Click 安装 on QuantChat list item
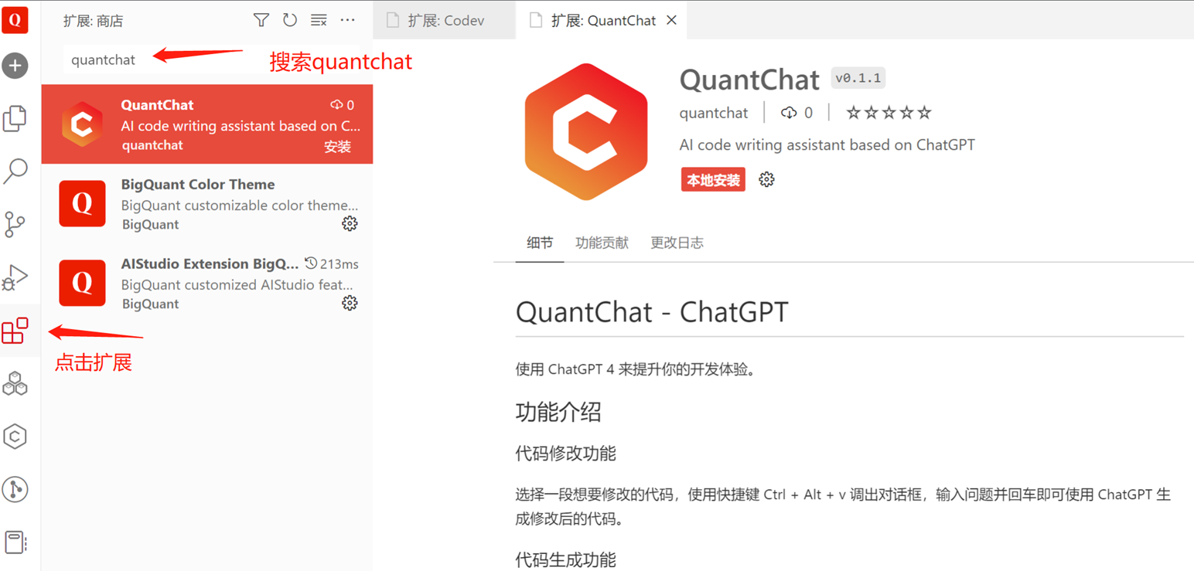This screenshot has height=571, width=1194. point(337,146)
